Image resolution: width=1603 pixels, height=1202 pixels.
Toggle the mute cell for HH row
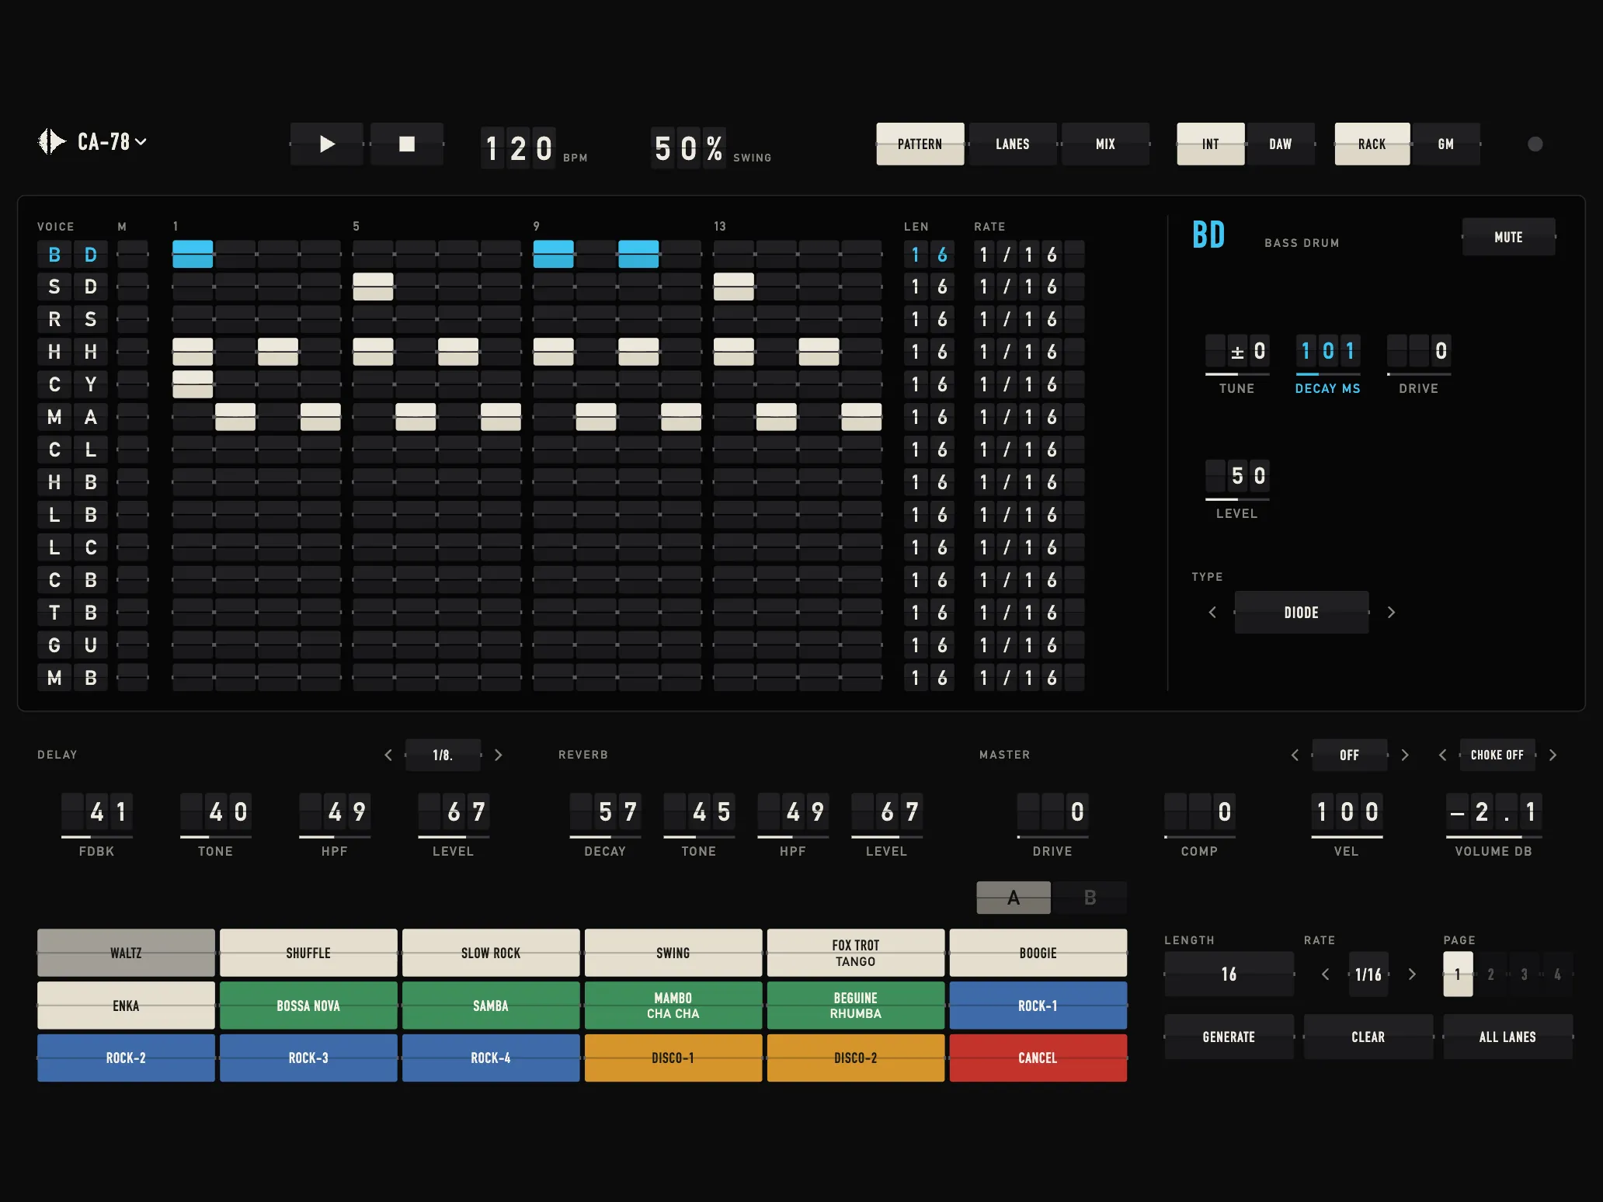pyautogui.click(x=133, y=352)
